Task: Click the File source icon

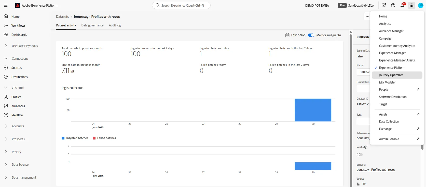Action: point(359,184)
